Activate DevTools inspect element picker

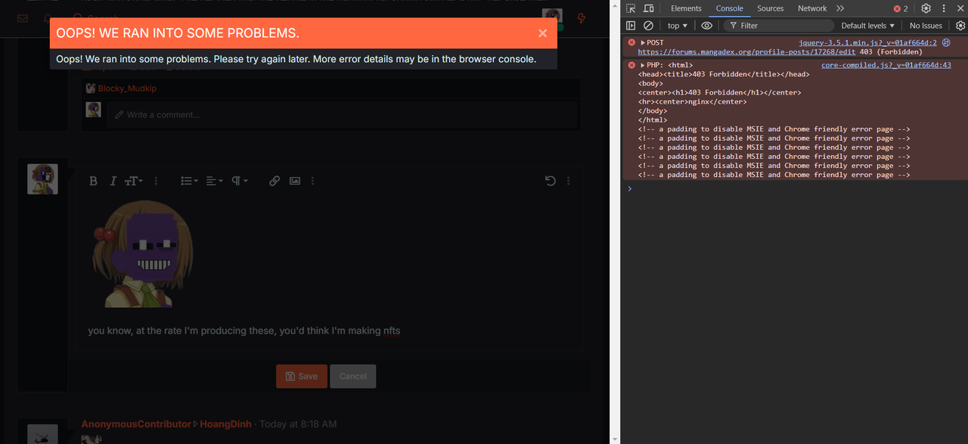click(x=631, y=8)
